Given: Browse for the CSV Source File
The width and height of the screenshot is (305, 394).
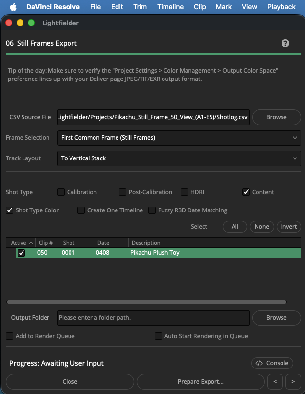Looking at the screenshot, I should coord(277,117).
